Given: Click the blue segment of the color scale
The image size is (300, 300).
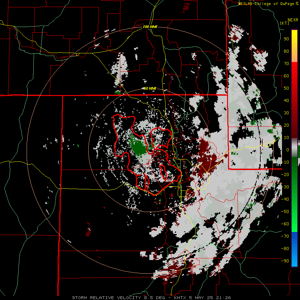Looking at the screenshot, I should tap(294, 249).
